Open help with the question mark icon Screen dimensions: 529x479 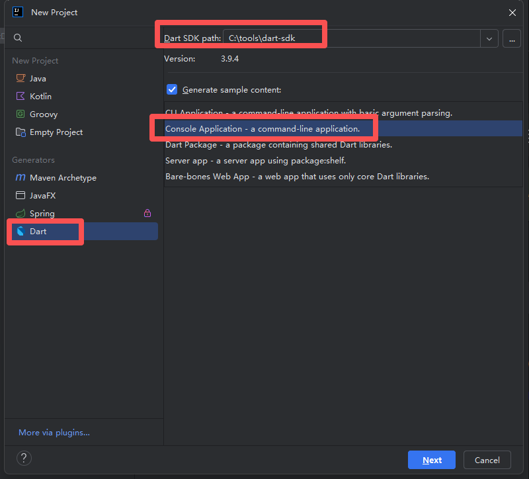point(24,458)
